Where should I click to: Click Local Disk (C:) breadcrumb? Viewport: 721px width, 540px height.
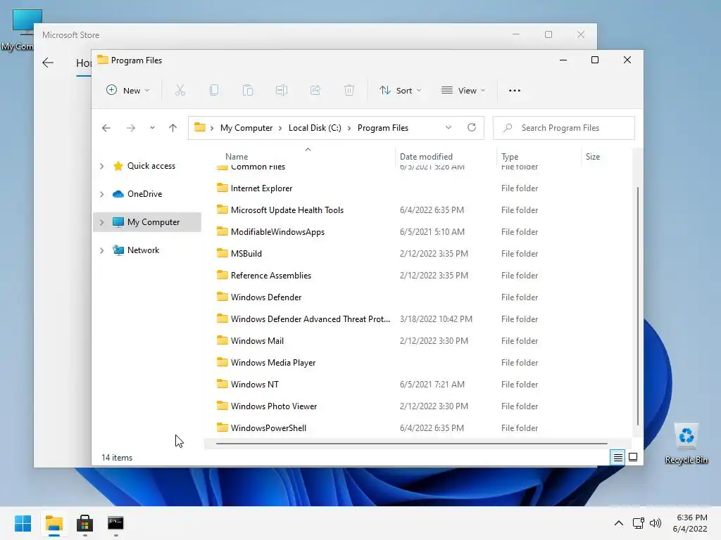[x=315, y=128]
